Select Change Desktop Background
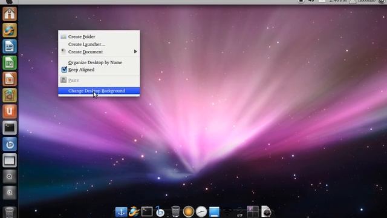The height and width of the screenshot is (218, 387). coord(99,91)
